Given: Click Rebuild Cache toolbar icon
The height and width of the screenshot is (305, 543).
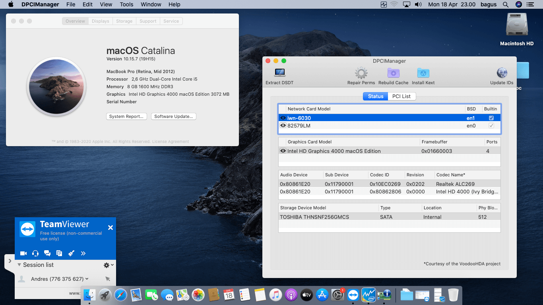Looking at the screenshot, I should coord(393,73).
